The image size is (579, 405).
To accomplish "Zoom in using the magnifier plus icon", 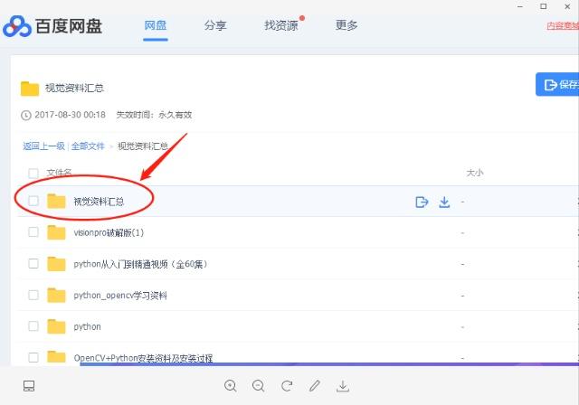I will point(230,386).
